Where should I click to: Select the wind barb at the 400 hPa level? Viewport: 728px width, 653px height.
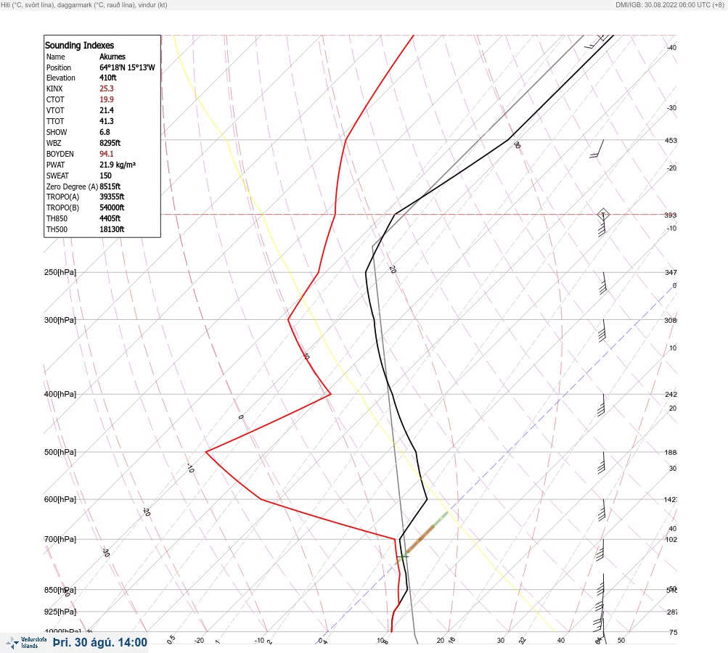tap(602, 405)
